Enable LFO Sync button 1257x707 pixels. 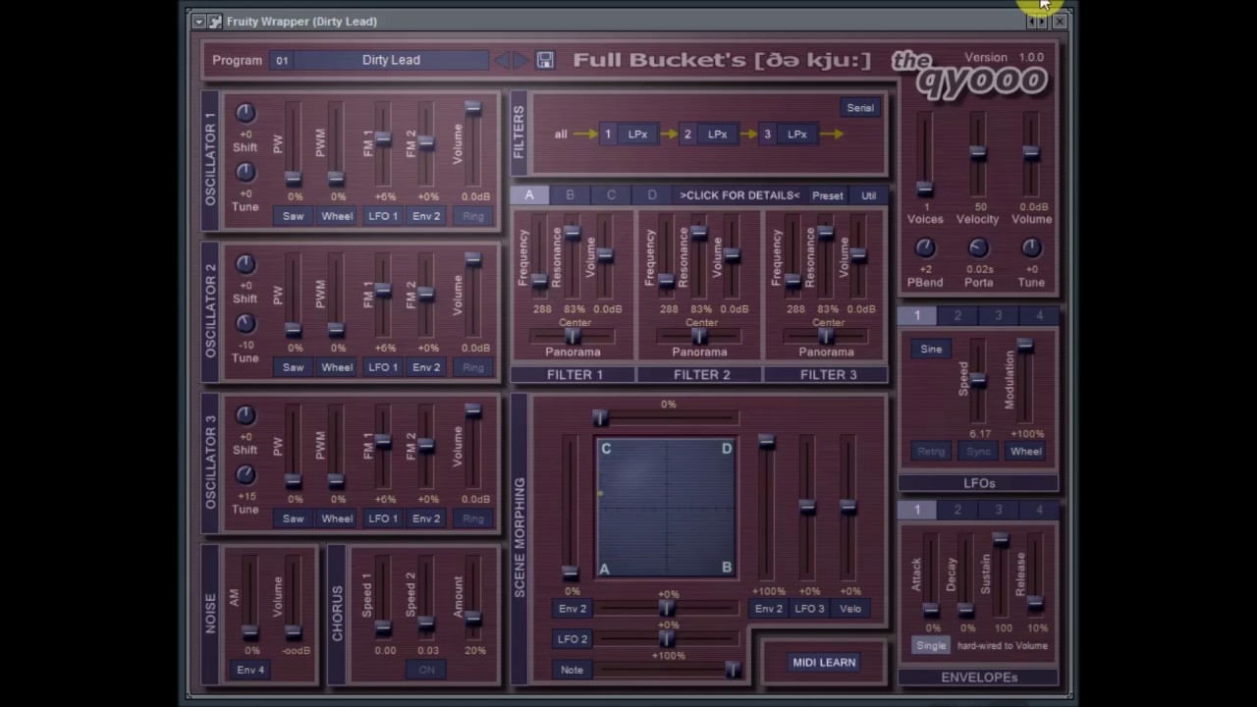pos(978,452)
